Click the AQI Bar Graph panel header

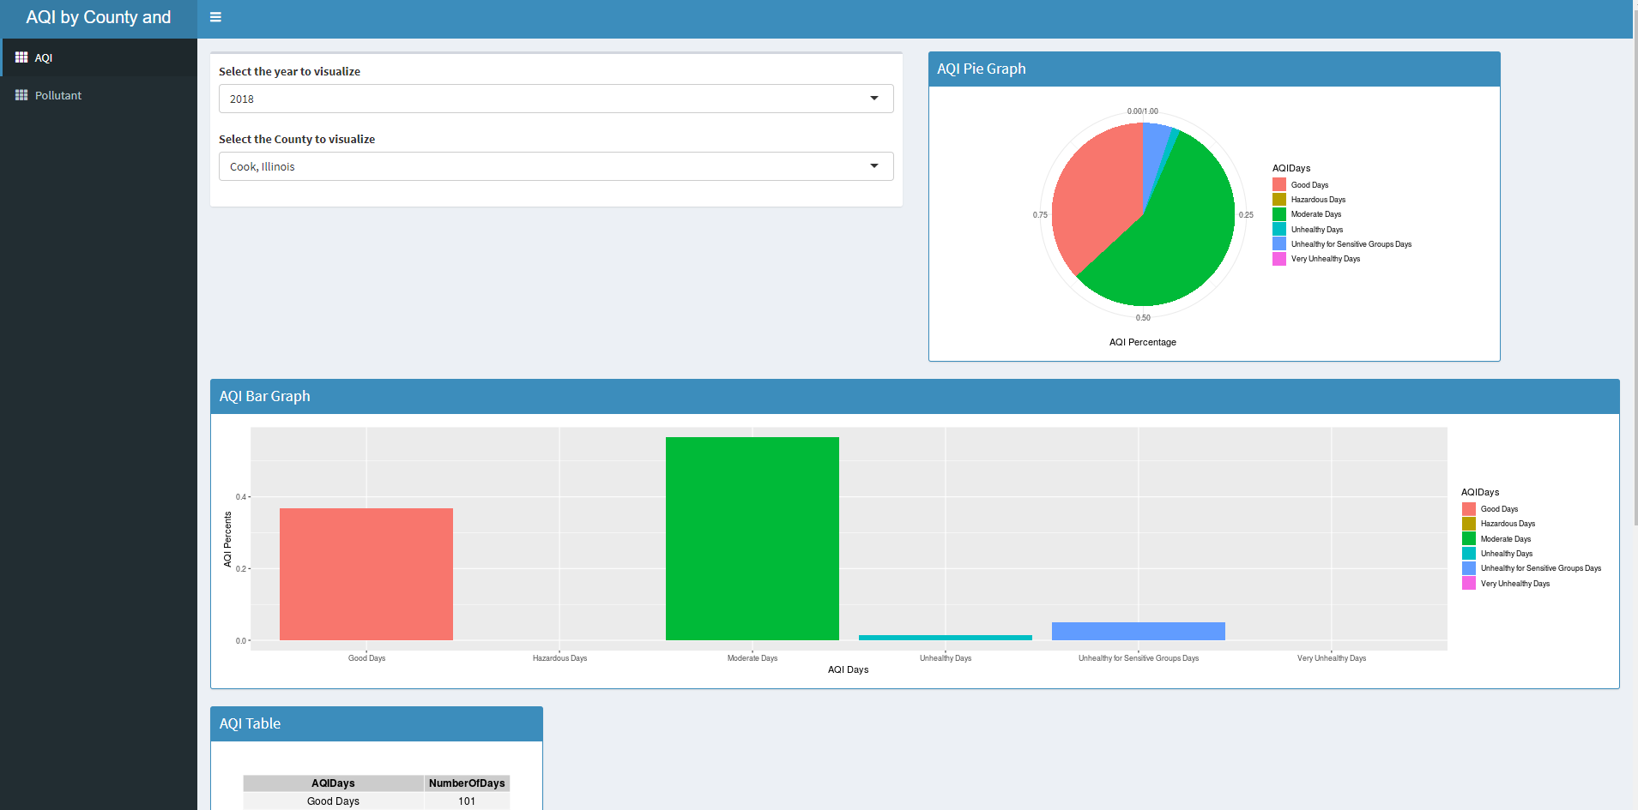915,396
